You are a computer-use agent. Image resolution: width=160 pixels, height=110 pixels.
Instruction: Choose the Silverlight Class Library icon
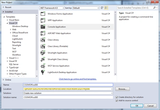(43, 59)
